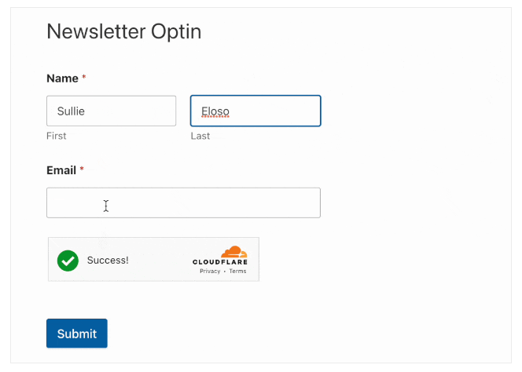Click the Name field label

click(62, 78)
